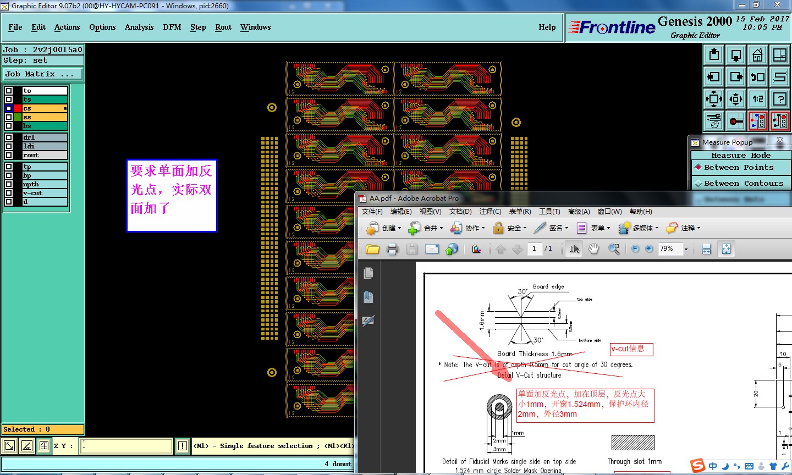The image size is (792, 475).
Task: Open the Analysis menu
Action: pyautogui.click(x=139, y=27)
